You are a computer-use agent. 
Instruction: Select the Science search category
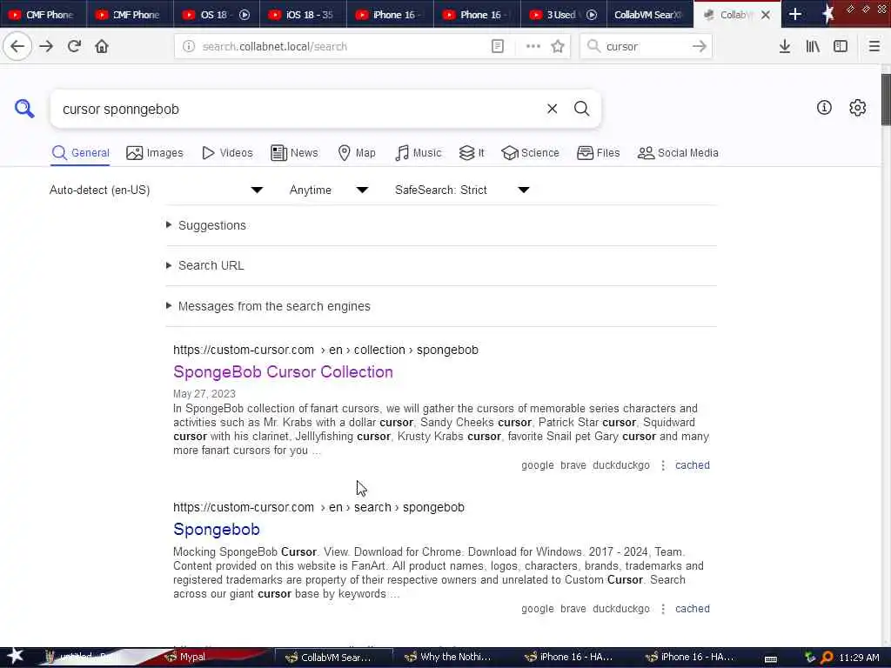pyautogui.click(x=530, y=153)
